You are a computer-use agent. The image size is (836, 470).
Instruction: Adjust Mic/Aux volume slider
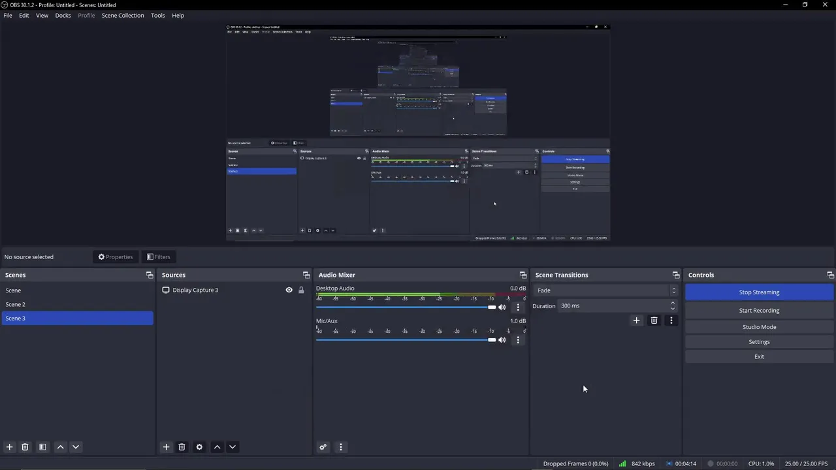406,339
